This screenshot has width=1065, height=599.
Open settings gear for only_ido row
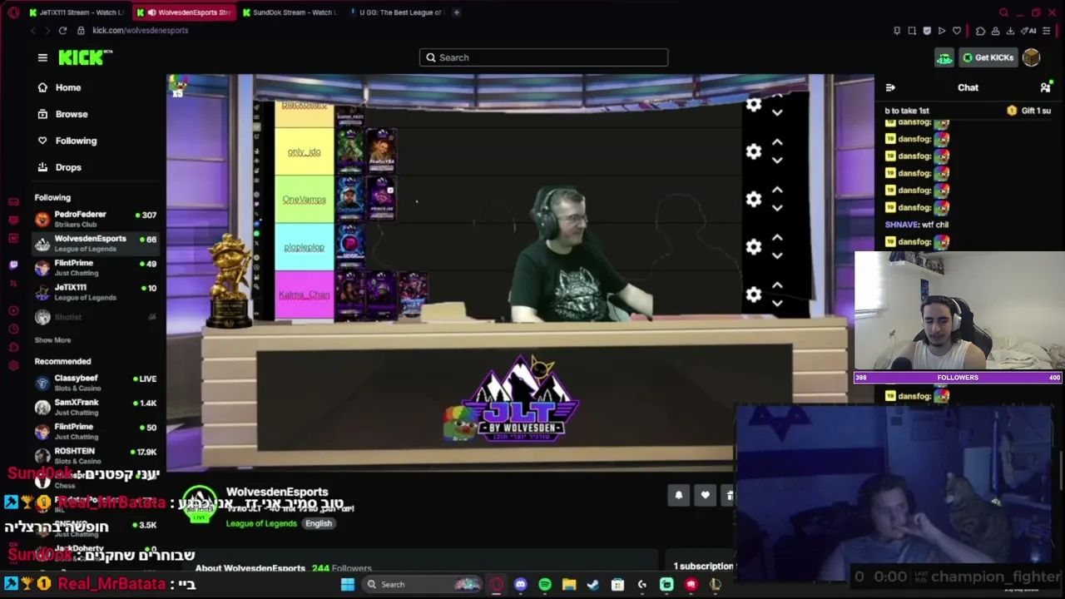(754, 151)
